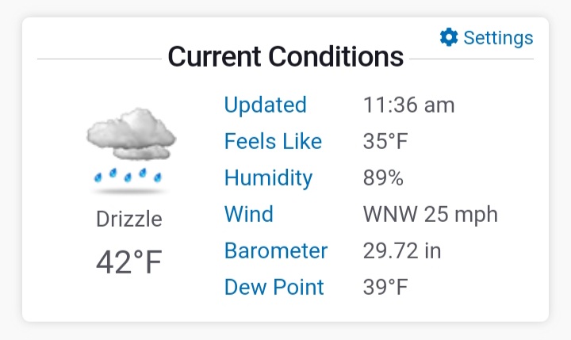Click the 35°F feels like value
Screen dimensions: 571x340
click(385, 142)
